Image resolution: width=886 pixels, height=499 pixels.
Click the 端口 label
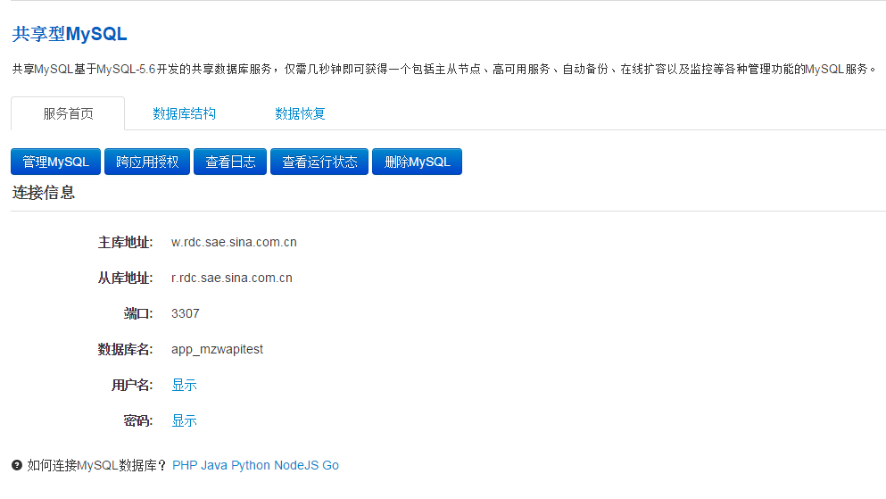138,313
